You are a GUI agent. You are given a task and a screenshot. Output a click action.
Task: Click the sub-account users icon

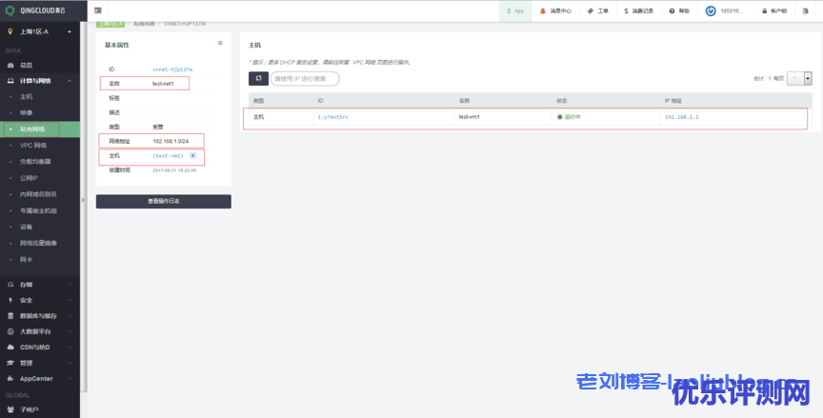pyautogui.click(x=10, y=409)
